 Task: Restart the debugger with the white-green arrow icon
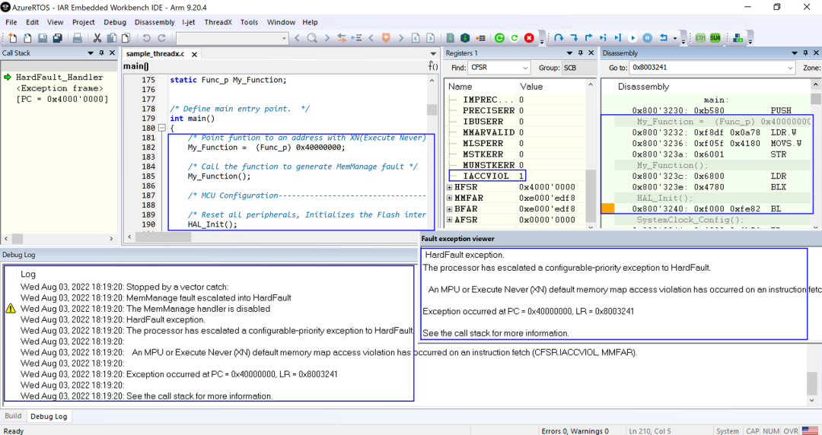click(x=515, y=38)
